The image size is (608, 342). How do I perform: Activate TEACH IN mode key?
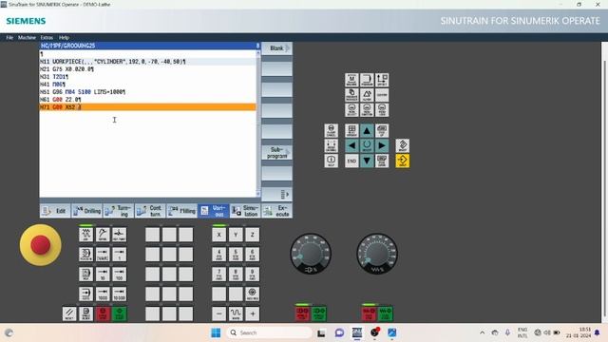click(85, 255)
